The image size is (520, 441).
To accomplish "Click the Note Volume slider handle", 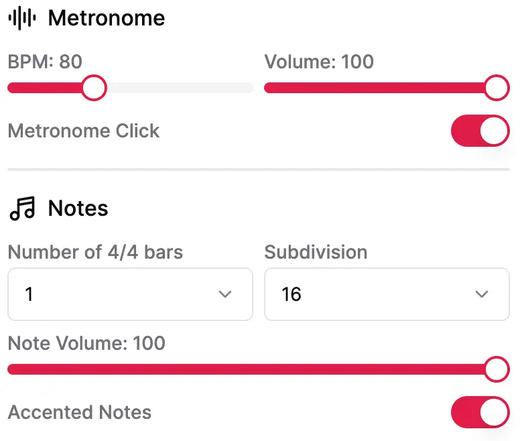I will tap(497, 369).
